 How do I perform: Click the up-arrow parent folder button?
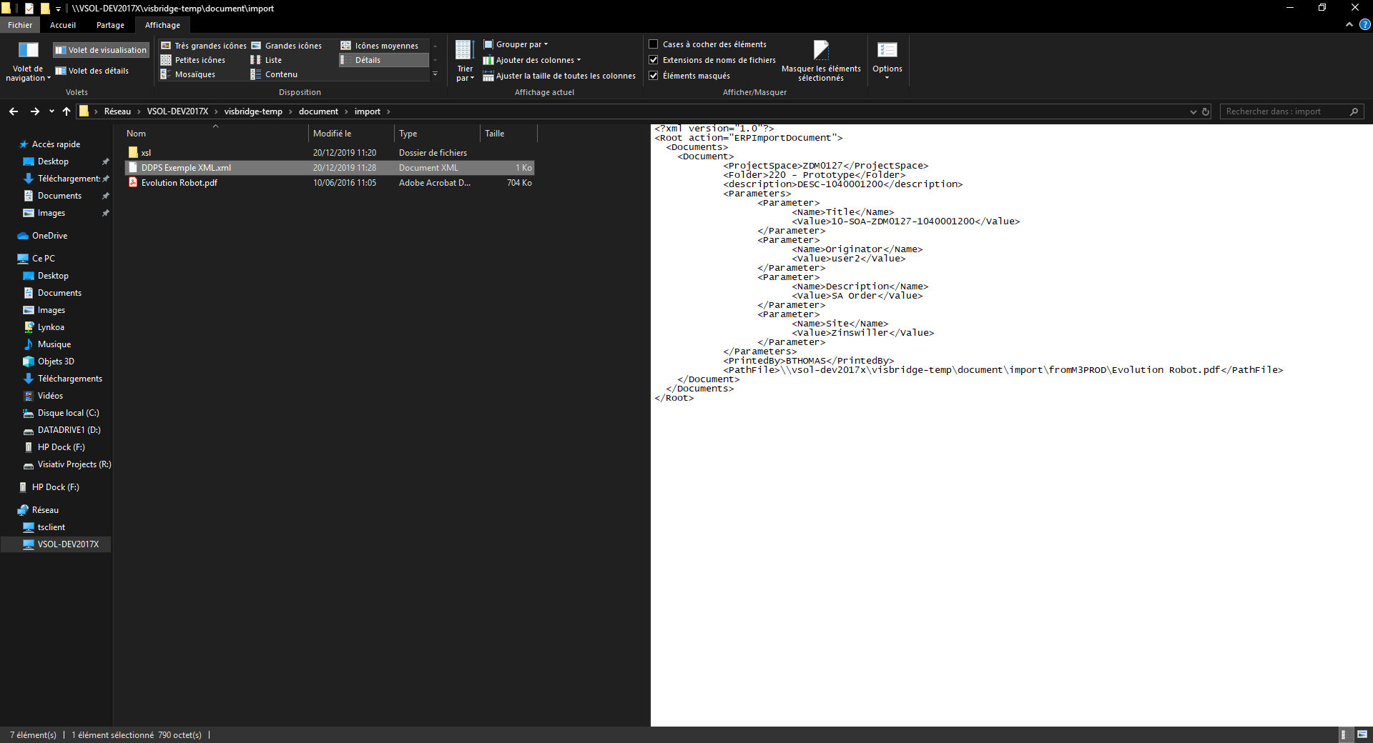[x=67, y=111]
